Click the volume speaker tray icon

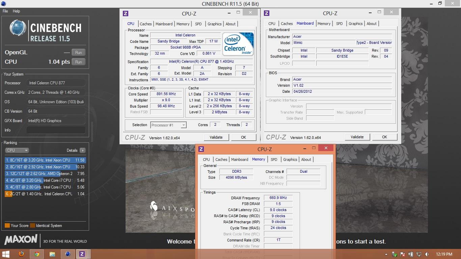427,254
